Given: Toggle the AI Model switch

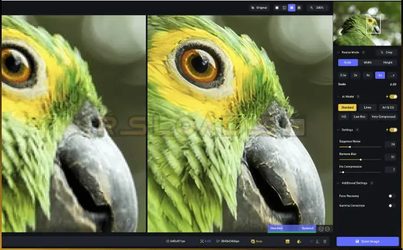Looking at the screenshot, I should 393,97.
